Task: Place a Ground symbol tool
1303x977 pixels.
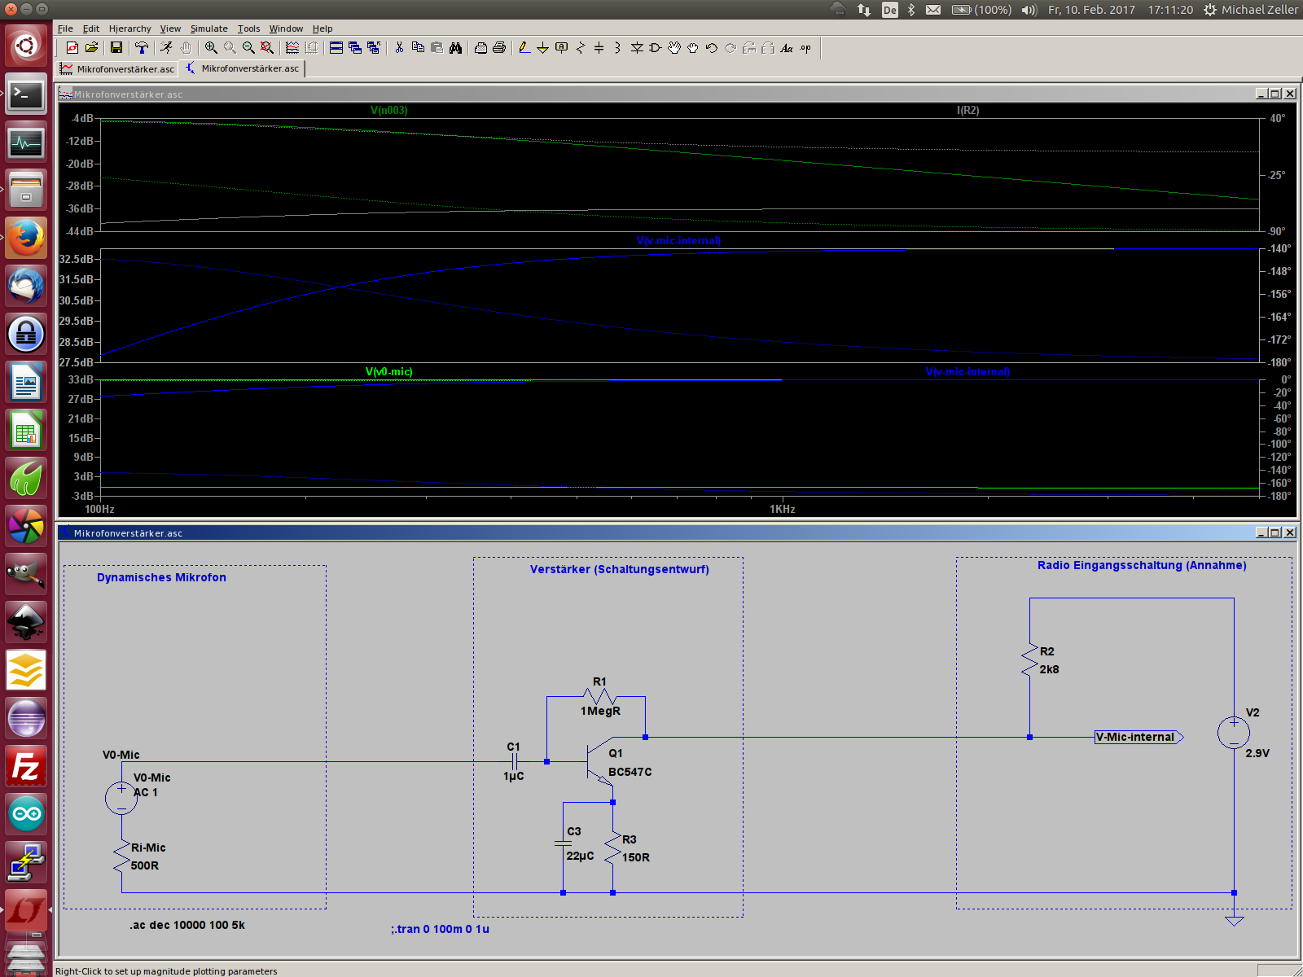Action: (543, 48)
